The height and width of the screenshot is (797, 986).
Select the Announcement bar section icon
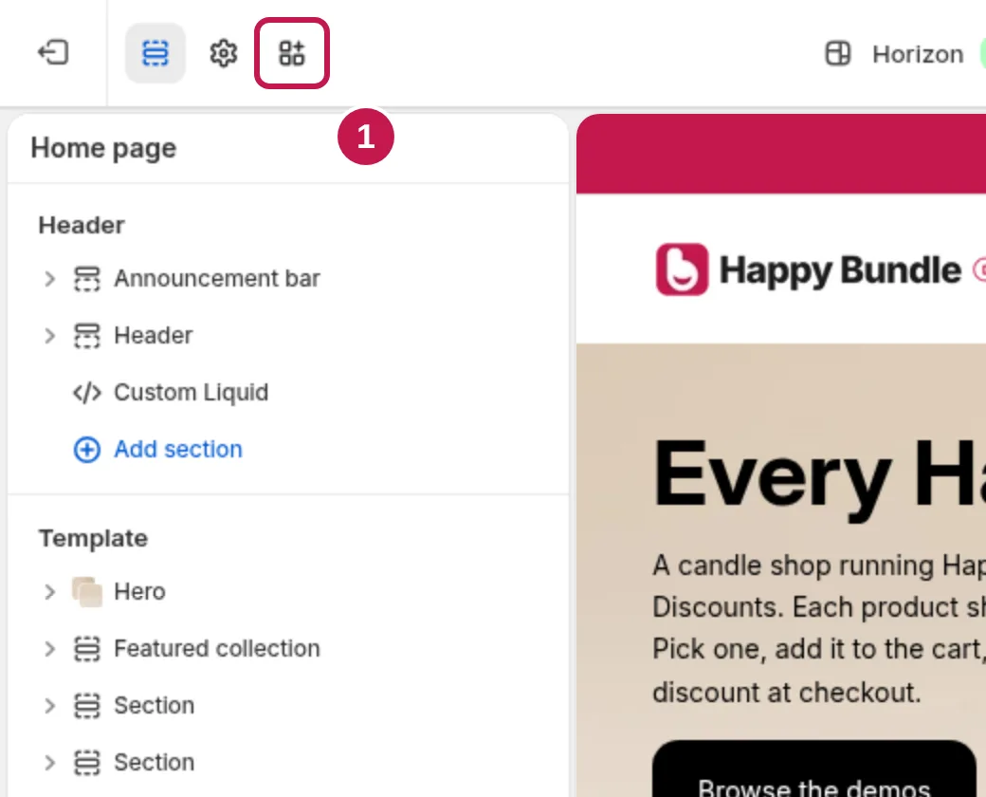pyautogui.click(x=87, y=279)
